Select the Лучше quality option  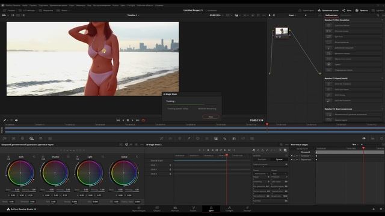(279, 160)
